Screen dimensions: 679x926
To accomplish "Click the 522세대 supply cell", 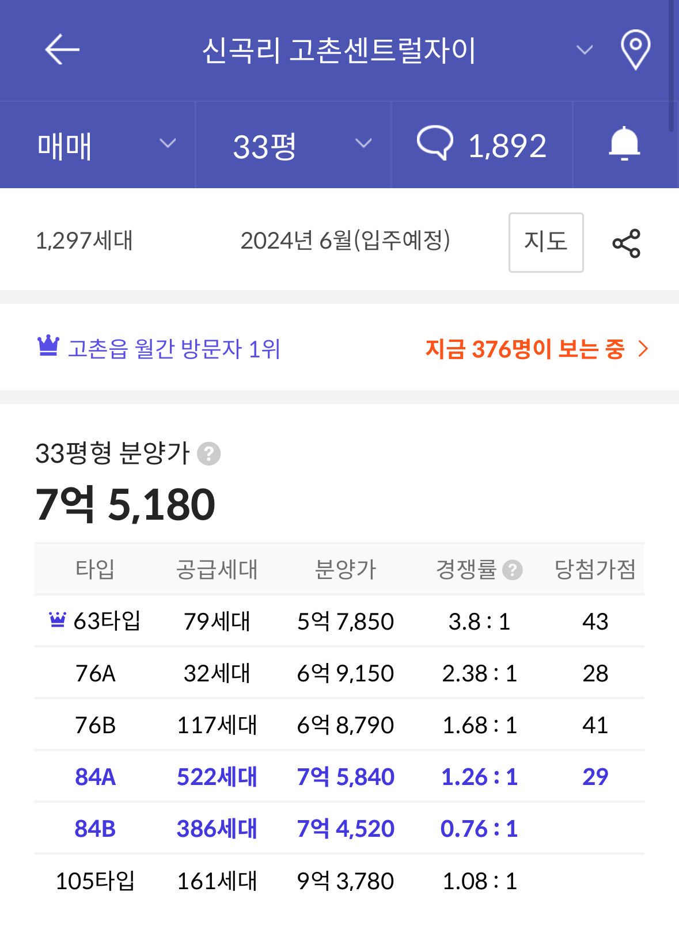I will point(217,776).
